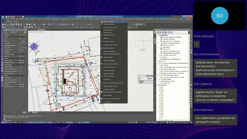The width and height of the screenshot is (247, 139).
Task: Collapse the Разное section in properties panel
Action: point(25,76)
